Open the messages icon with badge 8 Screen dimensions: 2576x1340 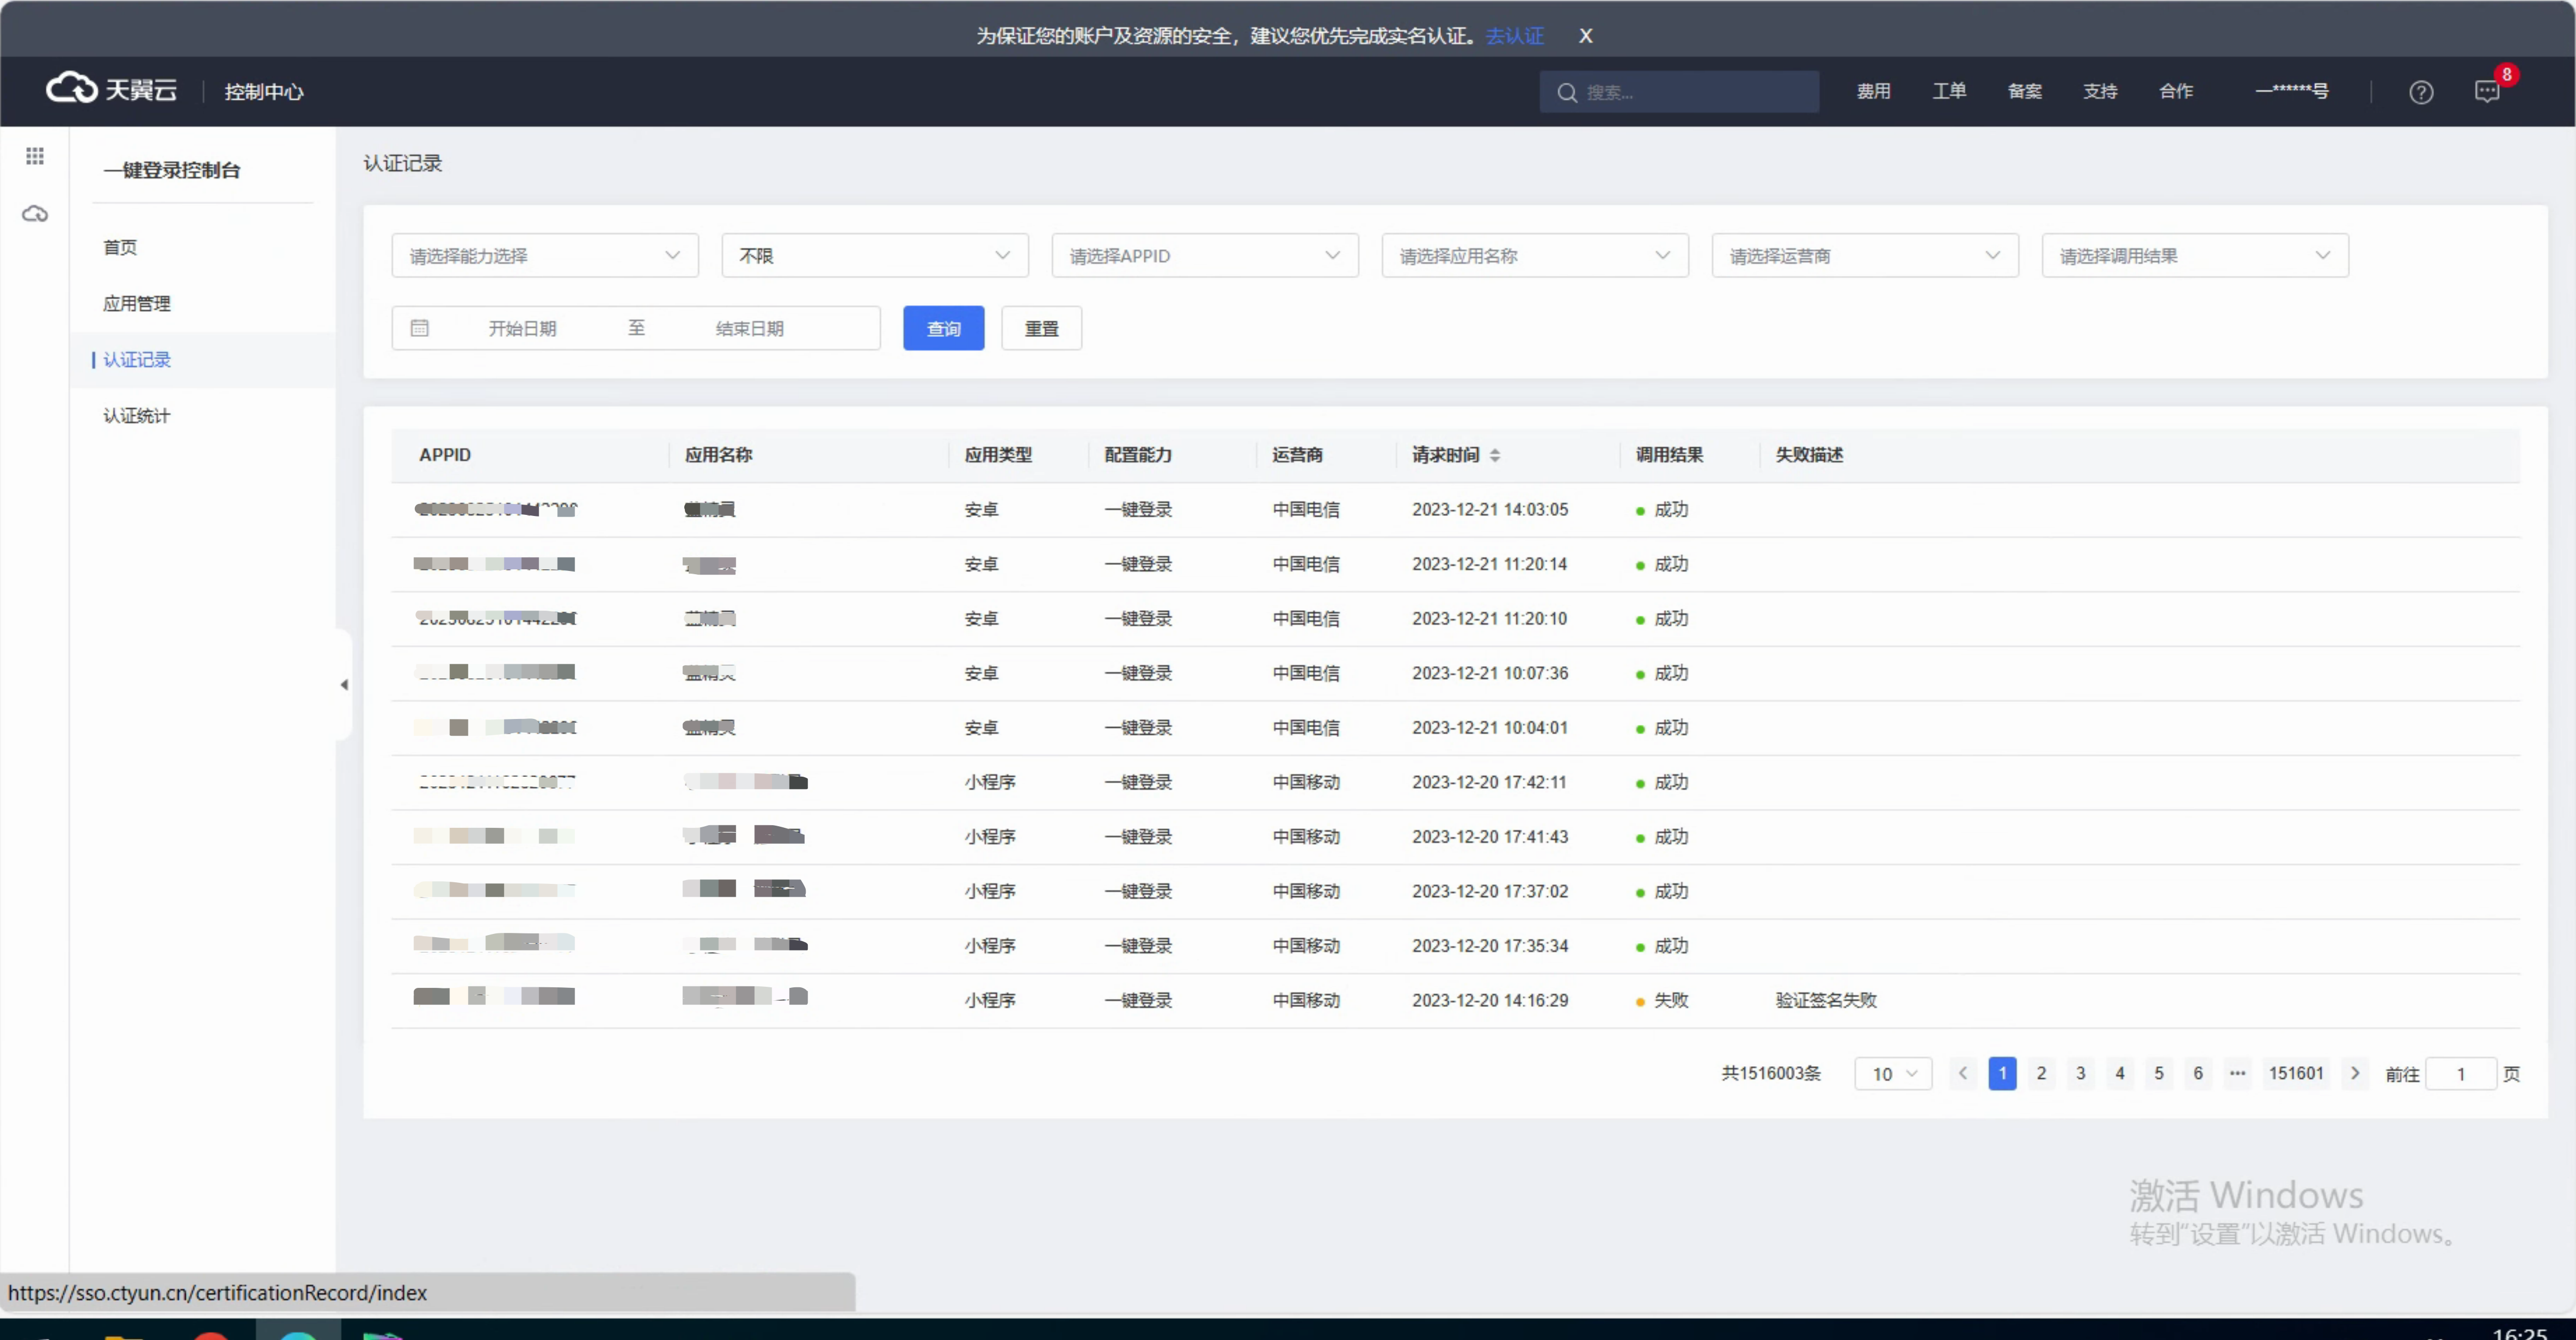tap(2486, 92)
